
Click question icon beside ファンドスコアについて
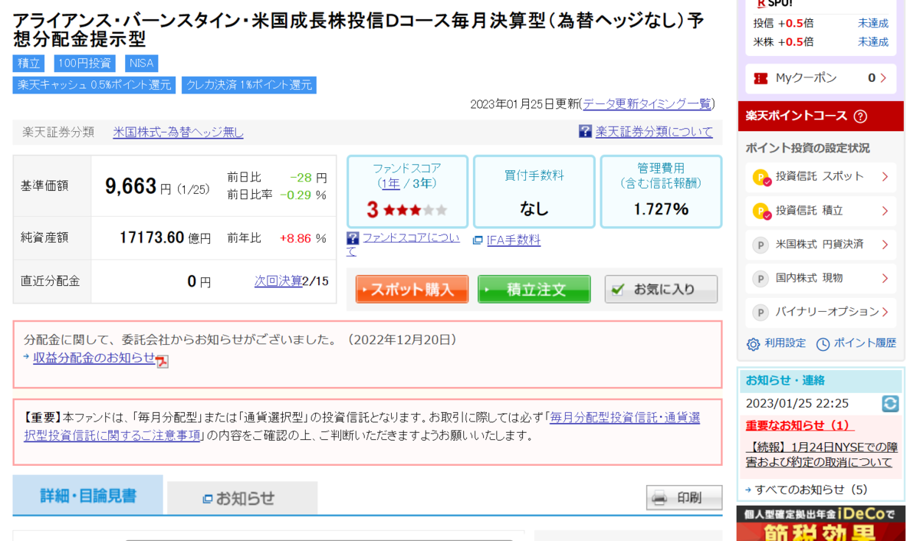point(353,238)
